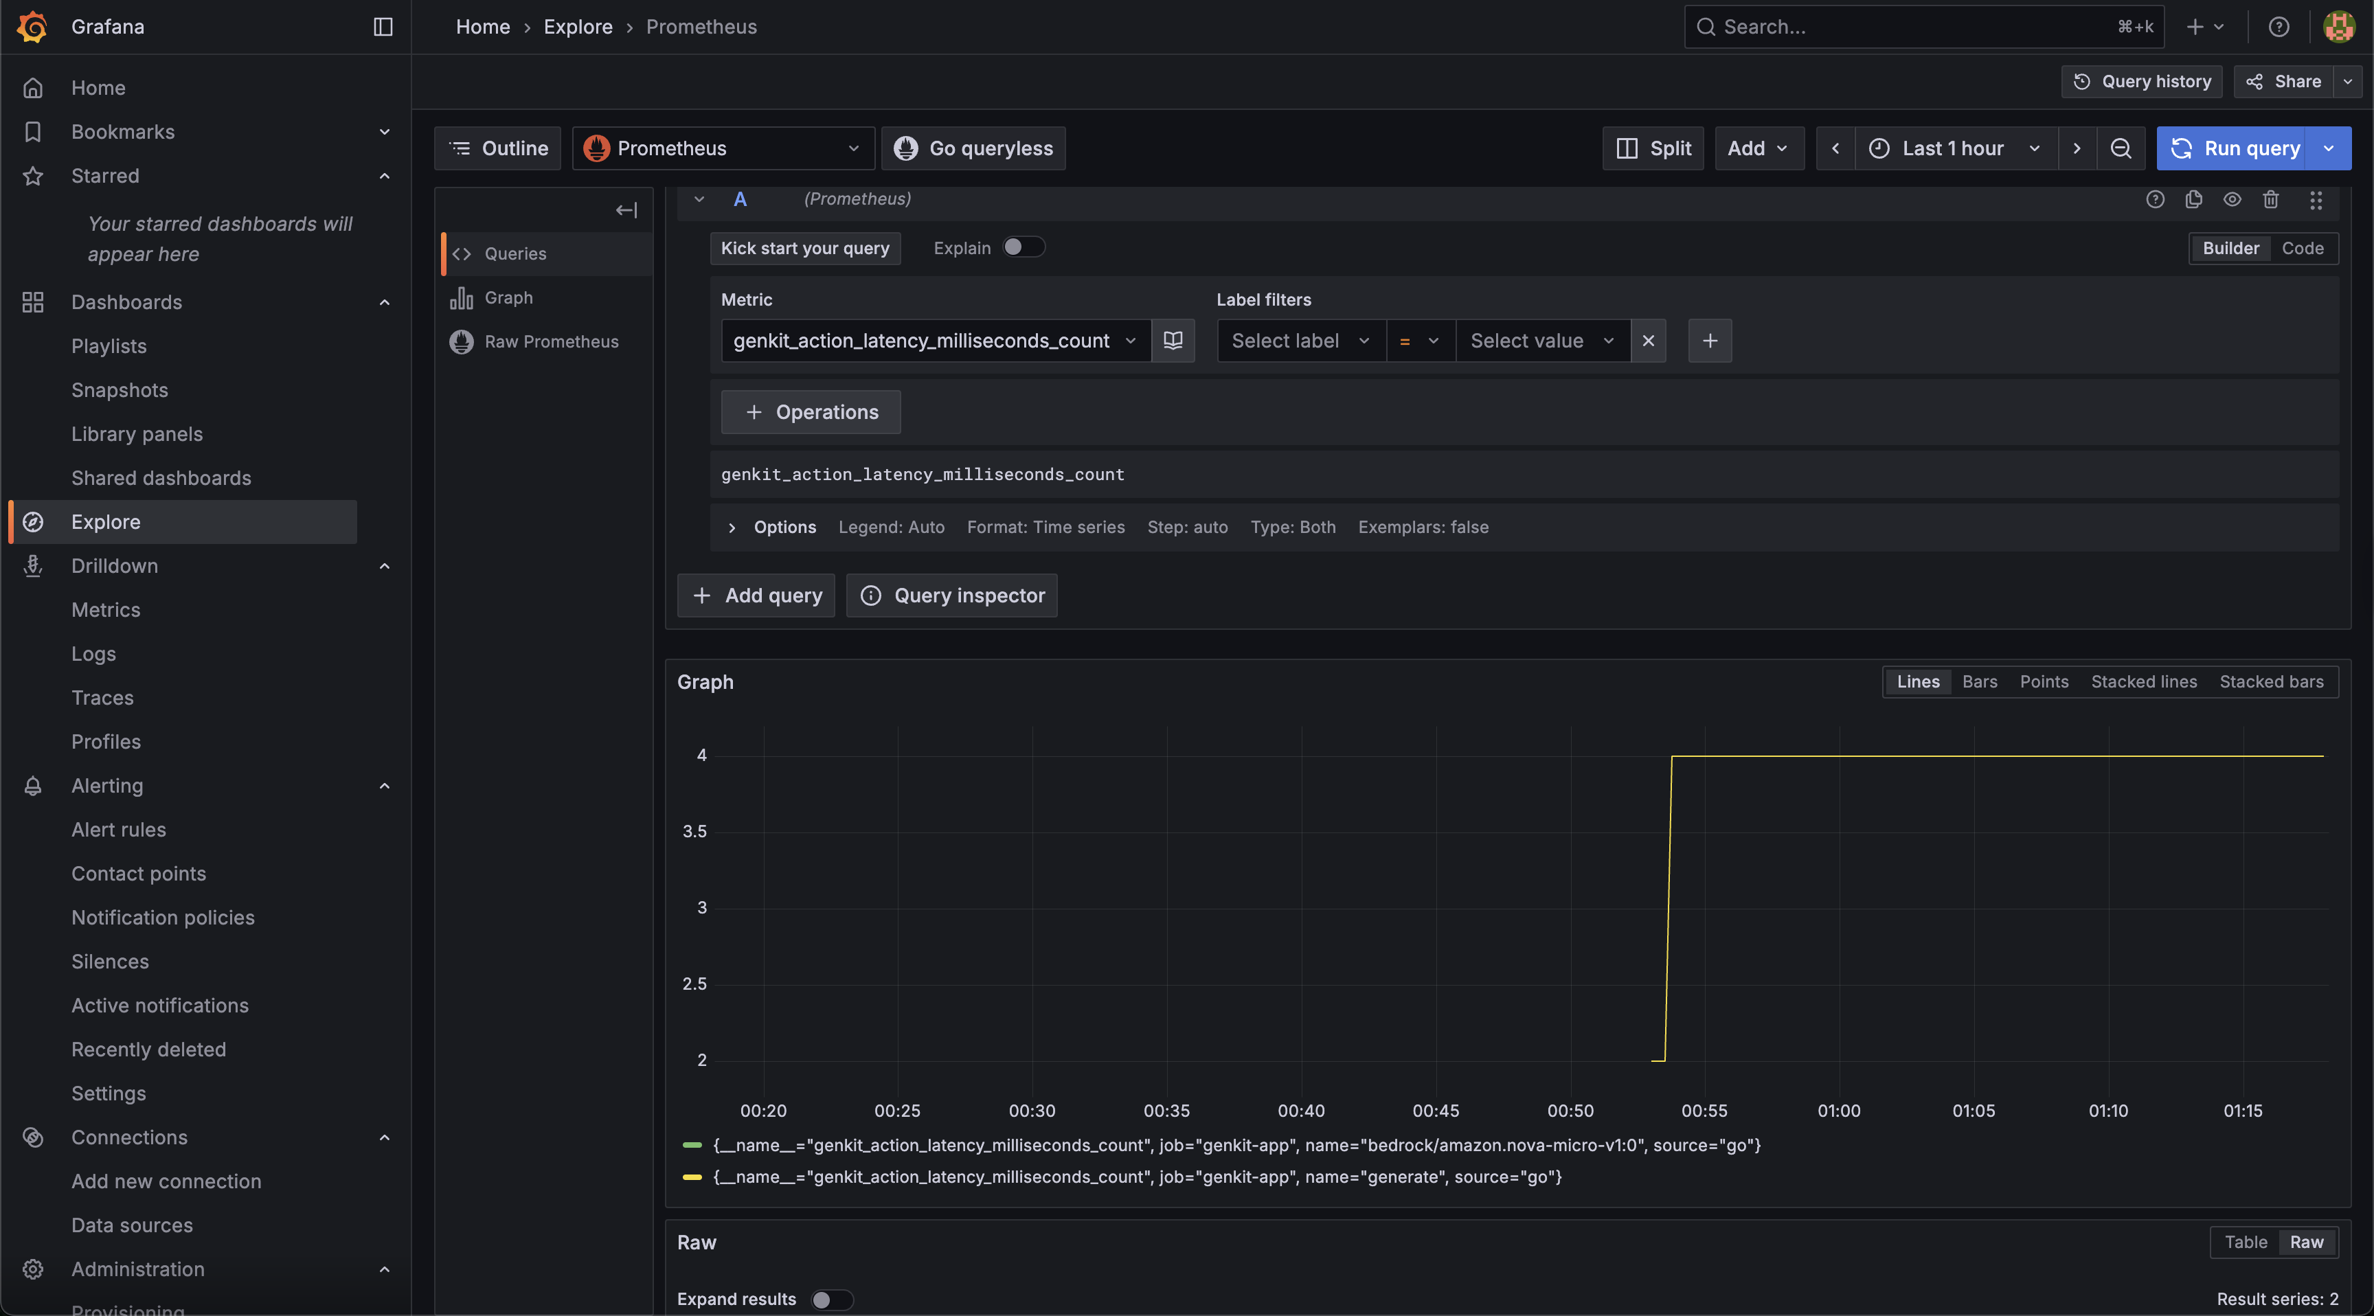Open metrics explorer book icon
2374x1316 pixels.
[x=1173, y=341]
